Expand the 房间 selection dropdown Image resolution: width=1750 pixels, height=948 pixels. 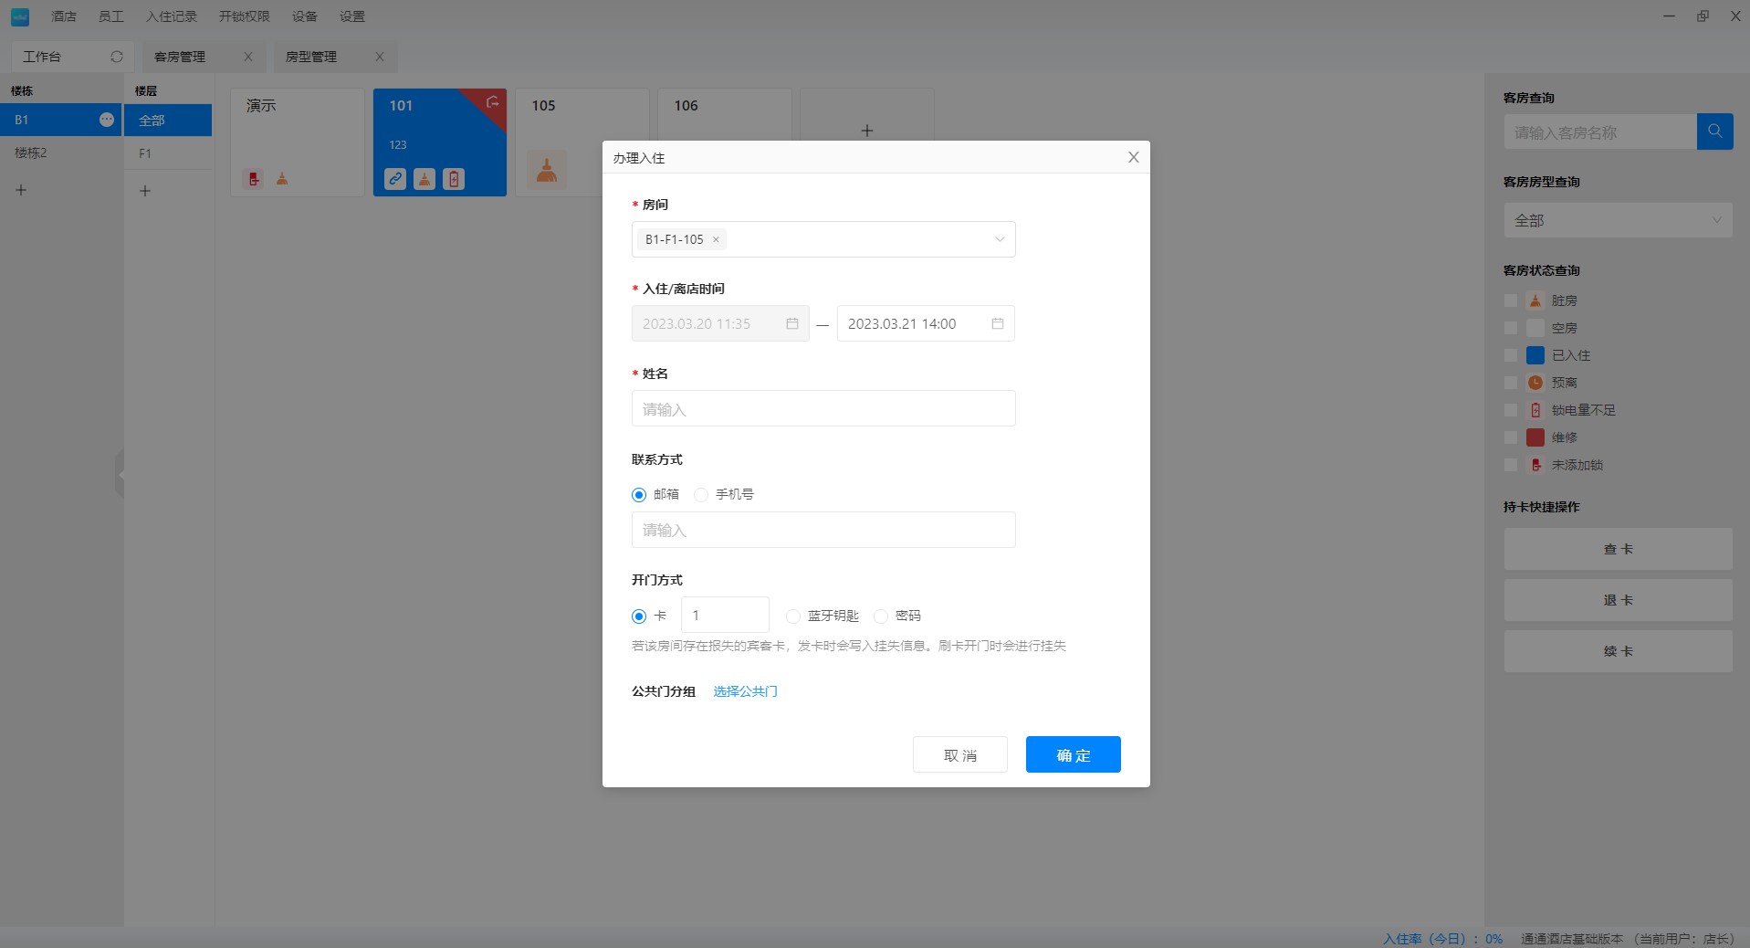click(1000, 239)
